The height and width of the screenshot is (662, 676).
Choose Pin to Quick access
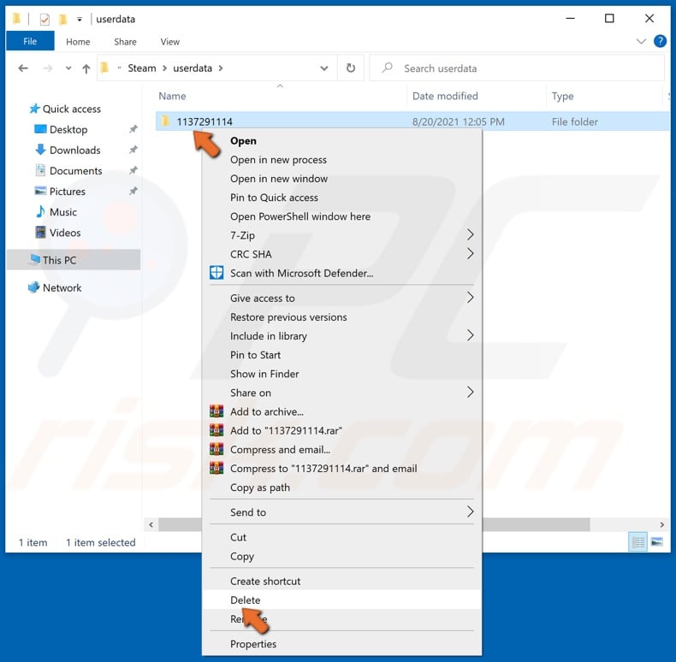(x=341, y=198)
